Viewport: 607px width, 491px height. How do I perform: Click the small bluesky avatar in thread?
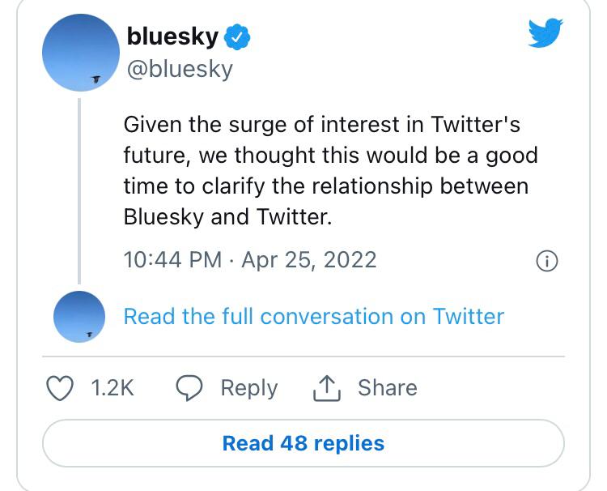pyautogui.click(x=79, y=316)
